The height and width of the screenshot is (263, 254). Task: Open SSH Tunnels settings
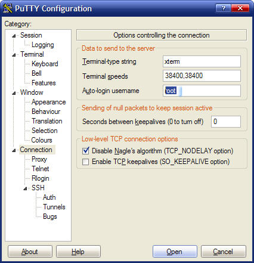54,207
